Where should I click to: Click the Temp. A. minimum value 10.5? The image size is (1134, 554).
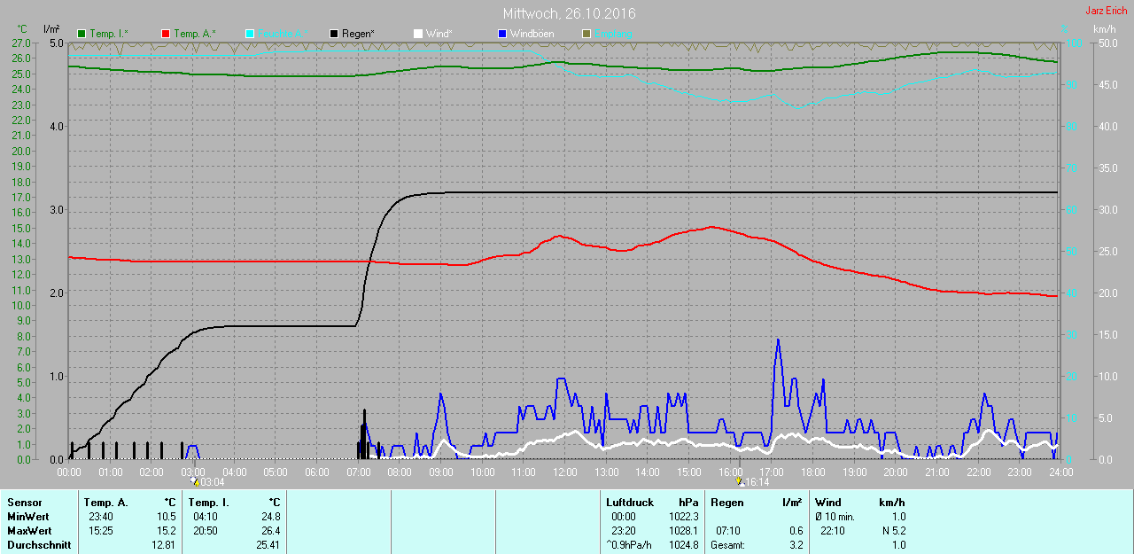coord(167,517)
